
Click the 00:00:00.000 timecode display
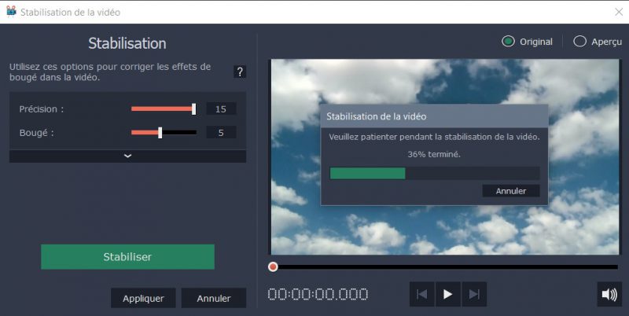click(318, 294)
